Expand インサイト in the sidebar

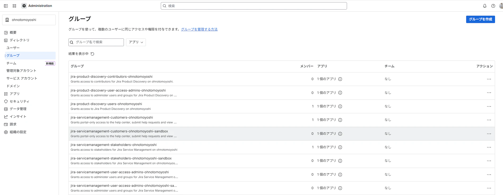tap(29, 117)
